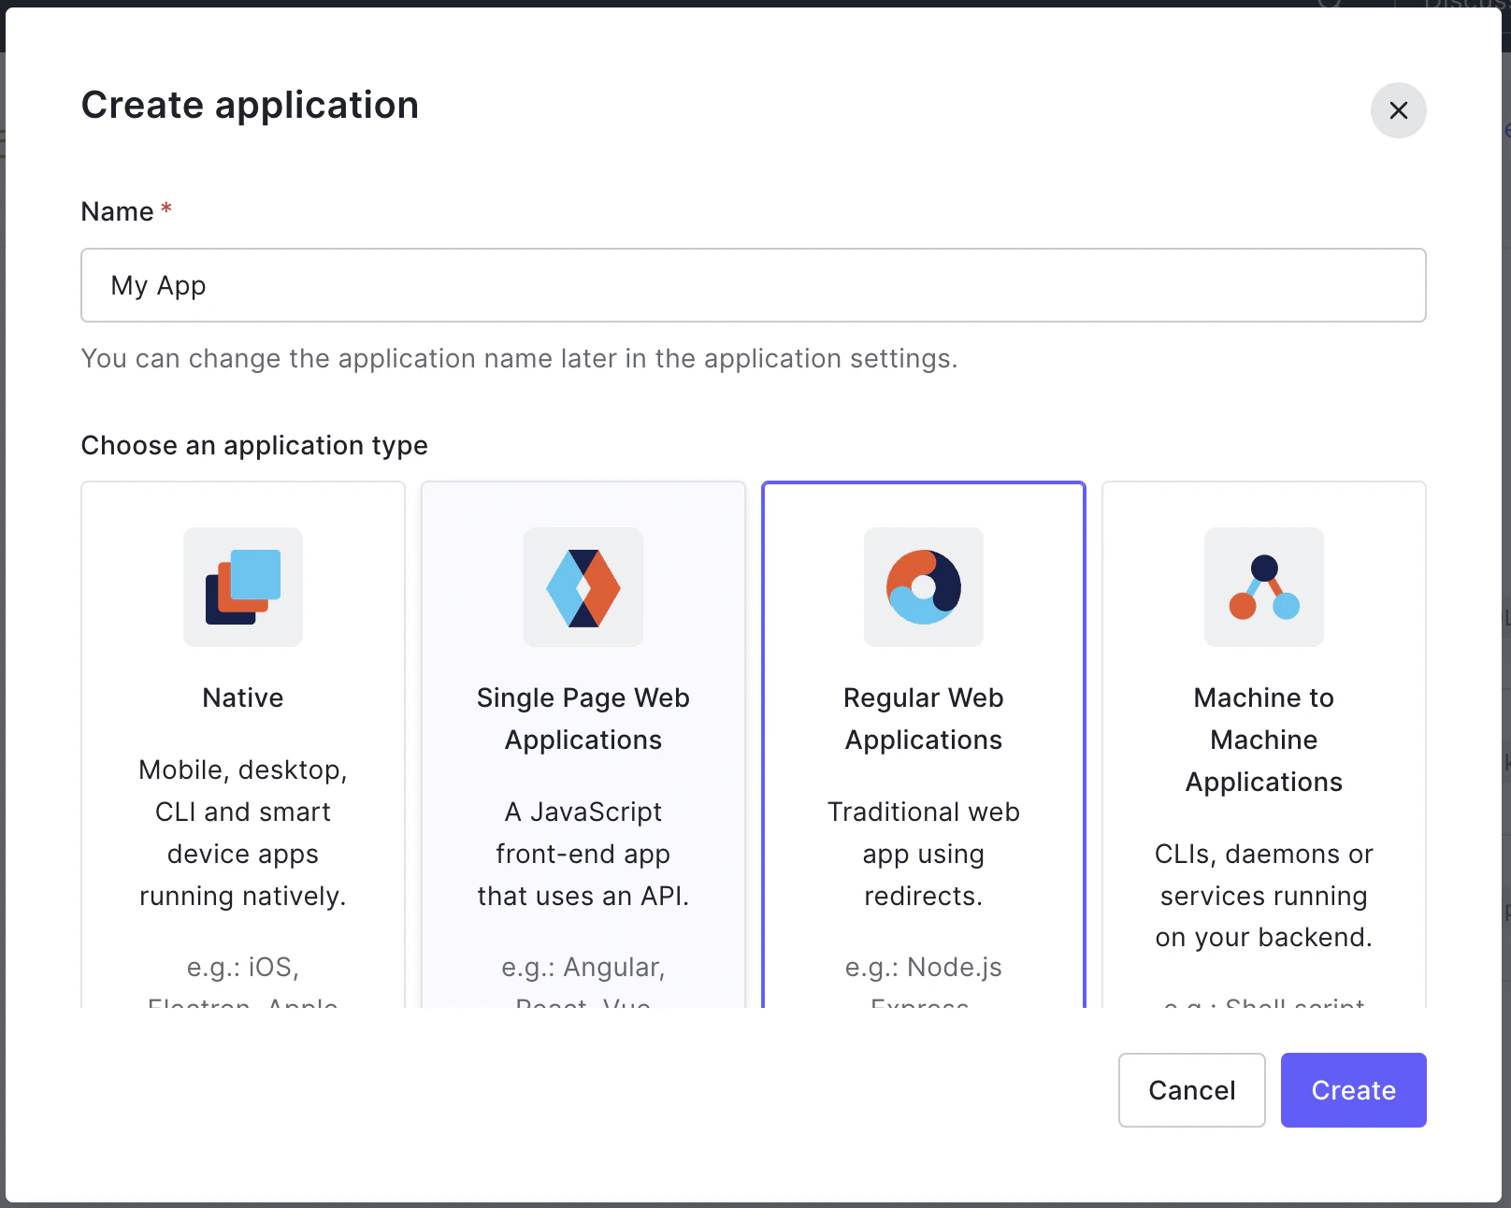1511x1208 pixels.
Task: Click the diamond icon above Single Page Web Applications
Action: (583, 587)
